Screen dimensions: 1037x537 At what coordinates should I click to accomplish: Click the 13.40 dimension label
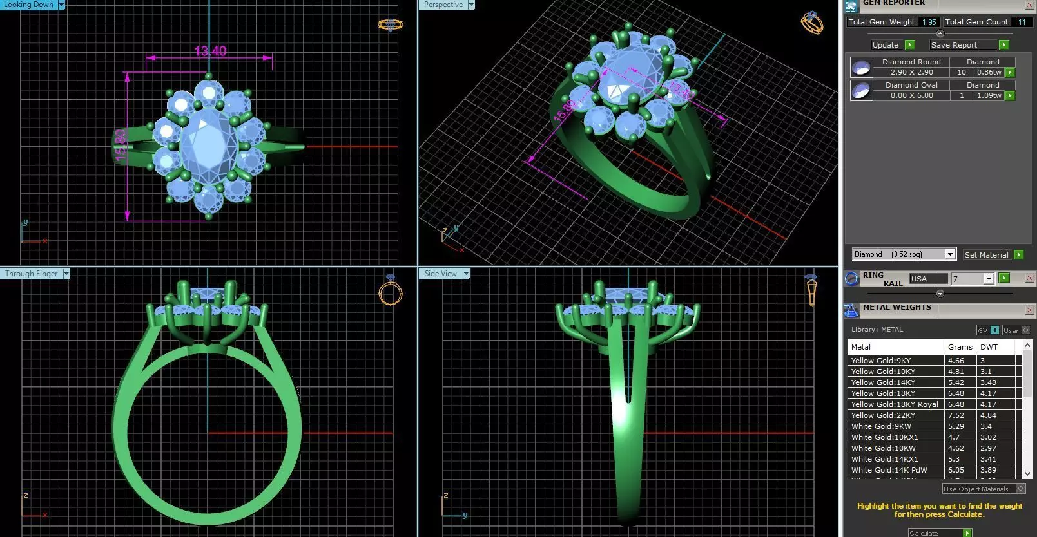point(210,51)
